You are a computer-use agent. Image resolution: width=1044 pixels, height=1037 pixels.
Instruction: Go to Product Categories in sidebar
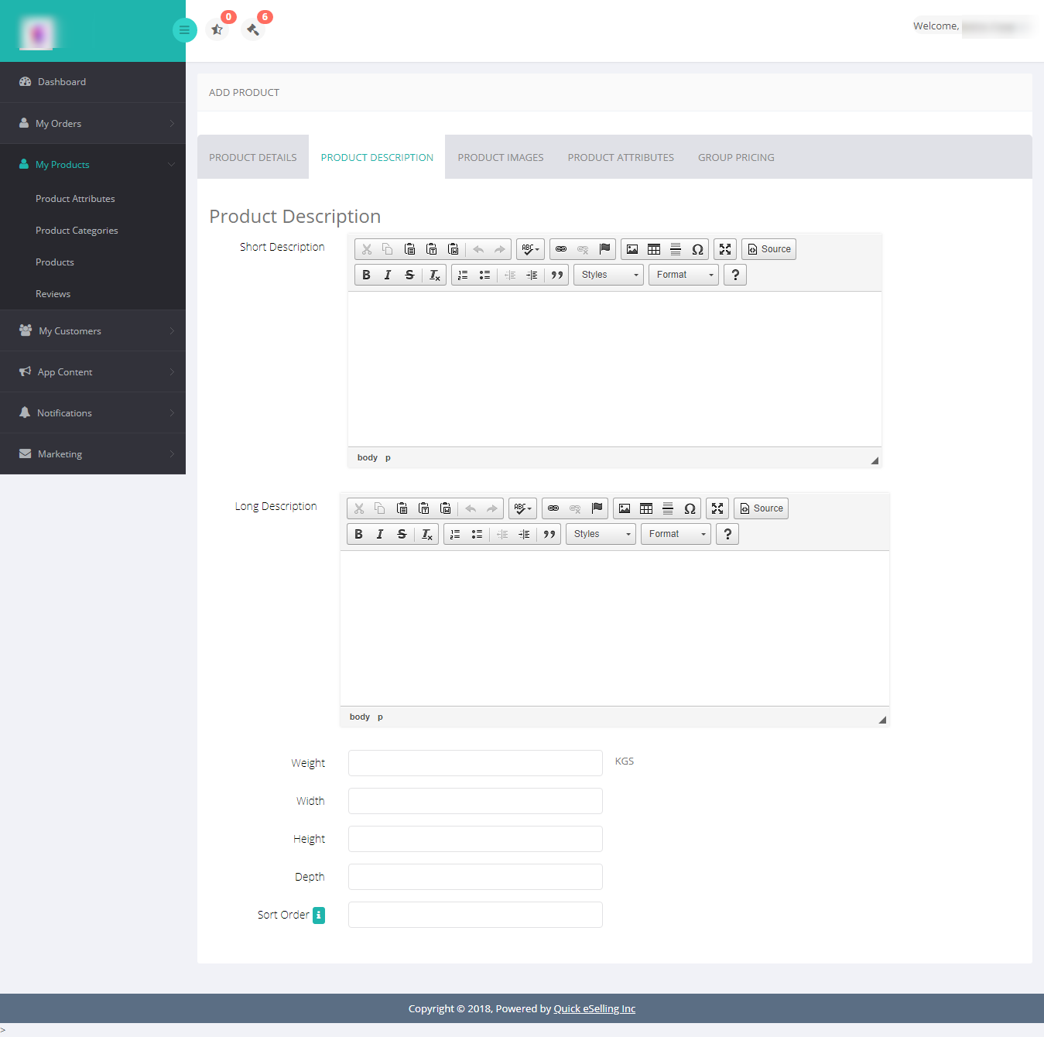[x=77, y=231]
